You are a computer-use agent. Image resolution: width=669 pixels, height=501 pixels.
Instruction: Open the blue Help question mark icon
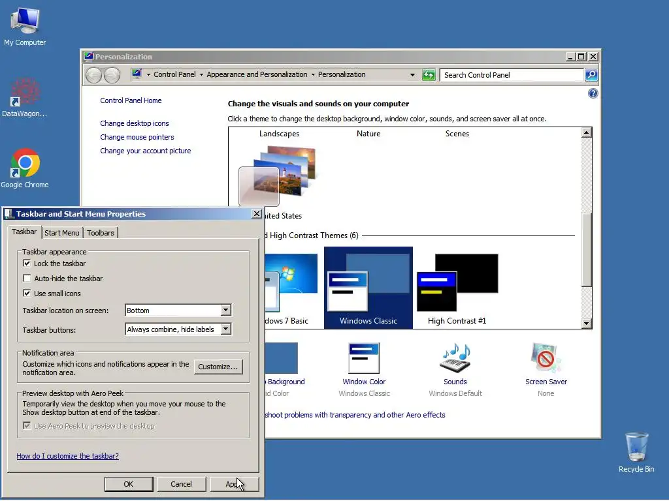(593, 93)
